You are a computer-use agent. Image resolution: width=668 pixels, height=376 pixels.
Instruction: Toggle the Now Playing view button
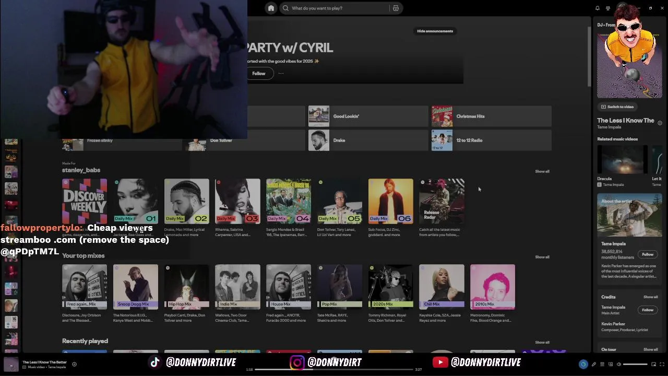point(583,364)
